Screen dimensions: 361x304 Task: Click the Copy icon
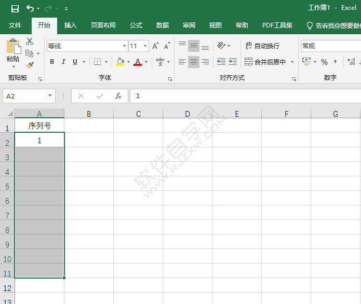coord(30,53)
